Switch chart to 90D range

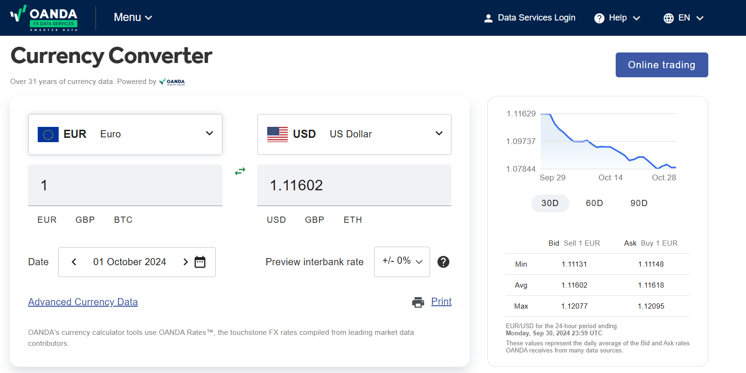639,203
